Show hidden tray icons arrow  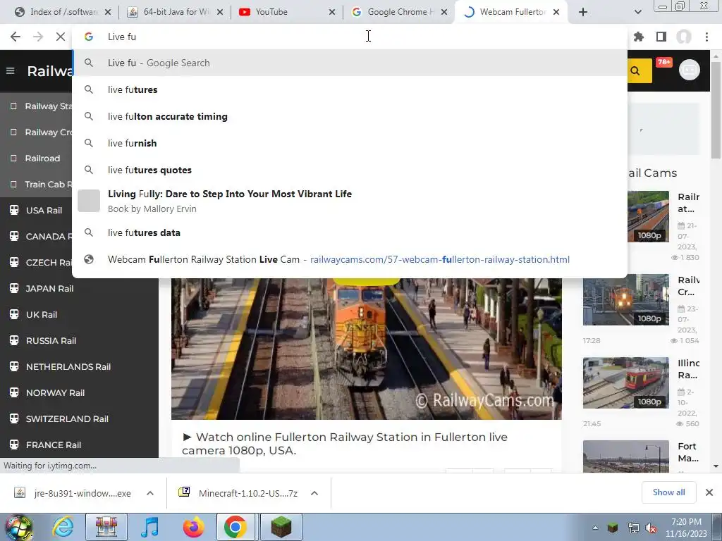(x=595, y=528)
